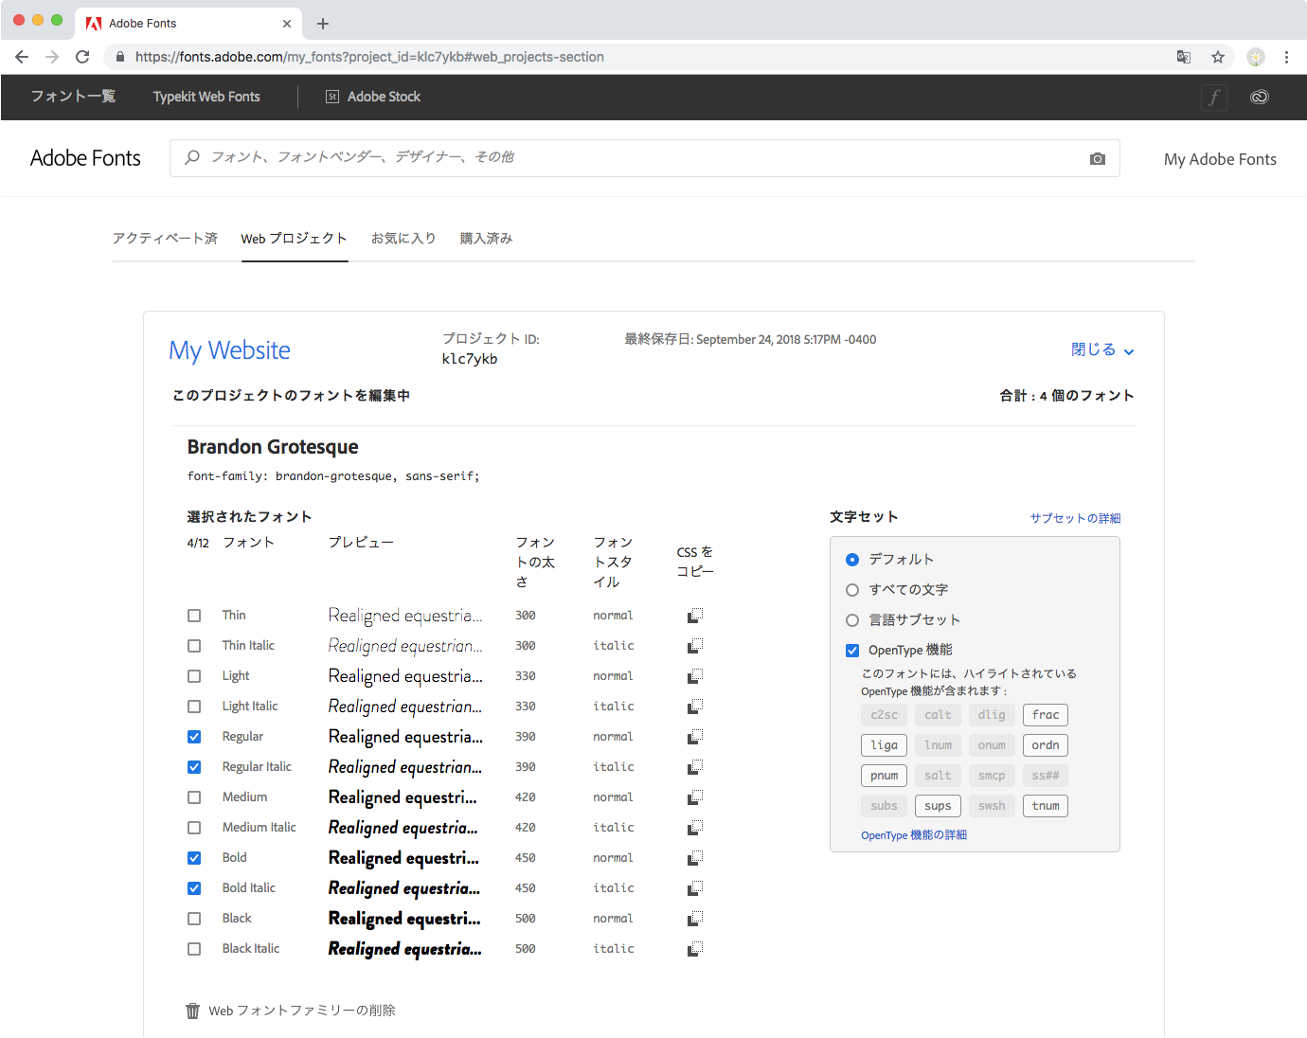
Task: Close the Adobe Fonts browser tab
Action: click(287, 24)
